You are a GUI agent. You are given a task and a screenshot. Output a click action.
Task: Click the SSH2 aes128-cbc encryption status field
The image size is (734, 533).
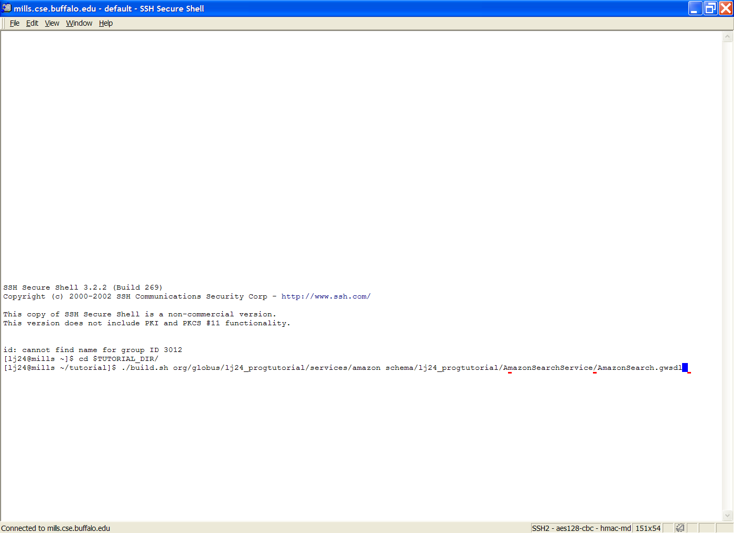point(581,528)
